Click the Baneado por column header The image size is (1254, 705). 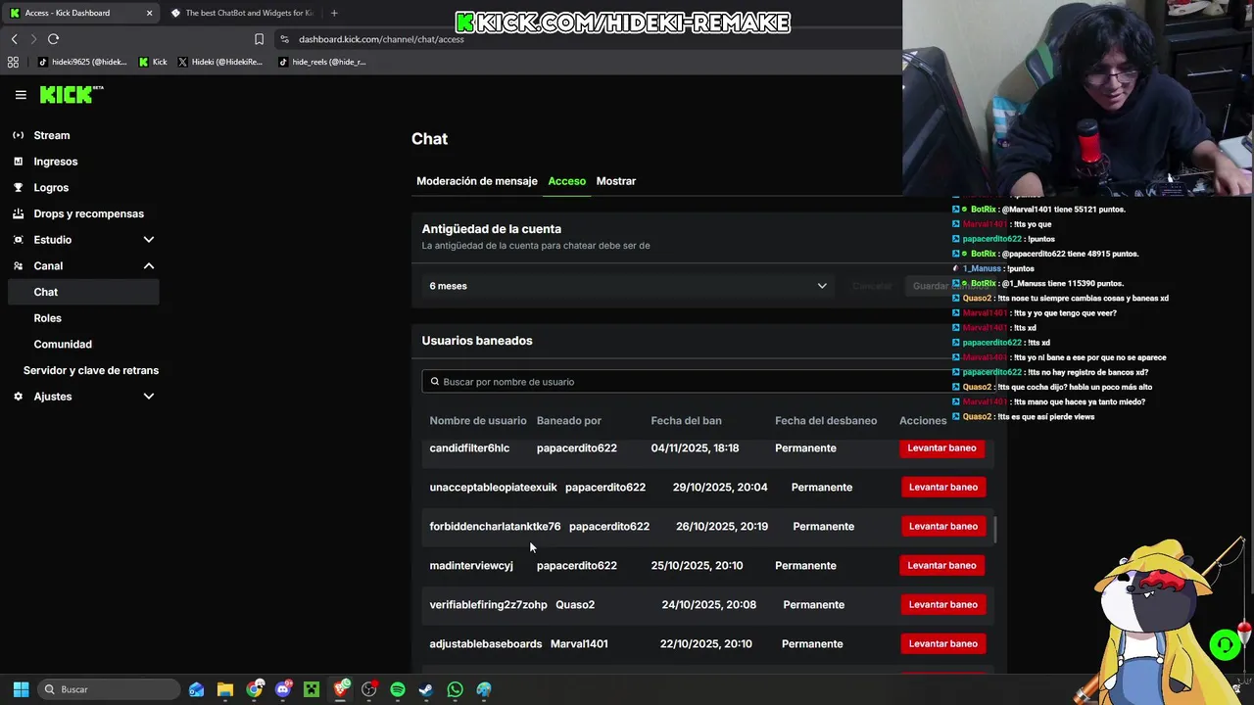click(x=569, y=421)
